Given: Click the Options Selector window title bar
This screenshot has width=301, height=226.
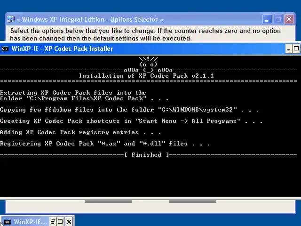Looking at the screenshot, I should click(x=150, y=19).
